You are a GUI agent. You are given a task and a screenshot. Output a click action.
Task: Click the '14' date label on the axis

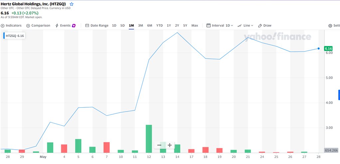pyautogui.click(x=177, y=157)
